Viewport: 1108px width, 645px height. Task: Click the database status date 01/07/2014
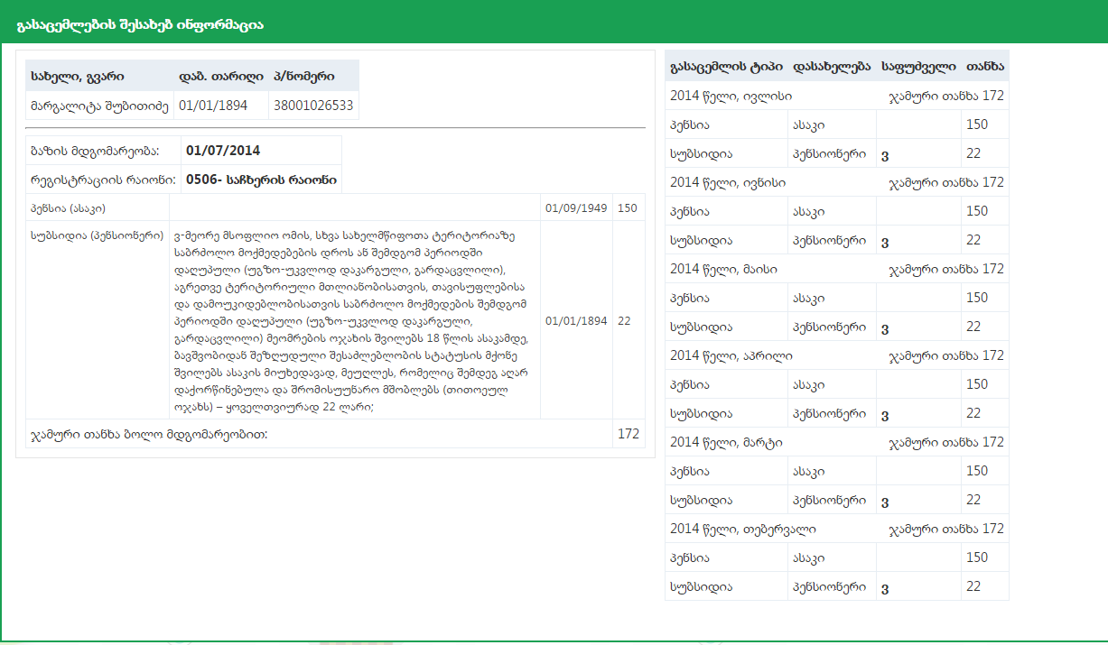click(x=223, y=151)
